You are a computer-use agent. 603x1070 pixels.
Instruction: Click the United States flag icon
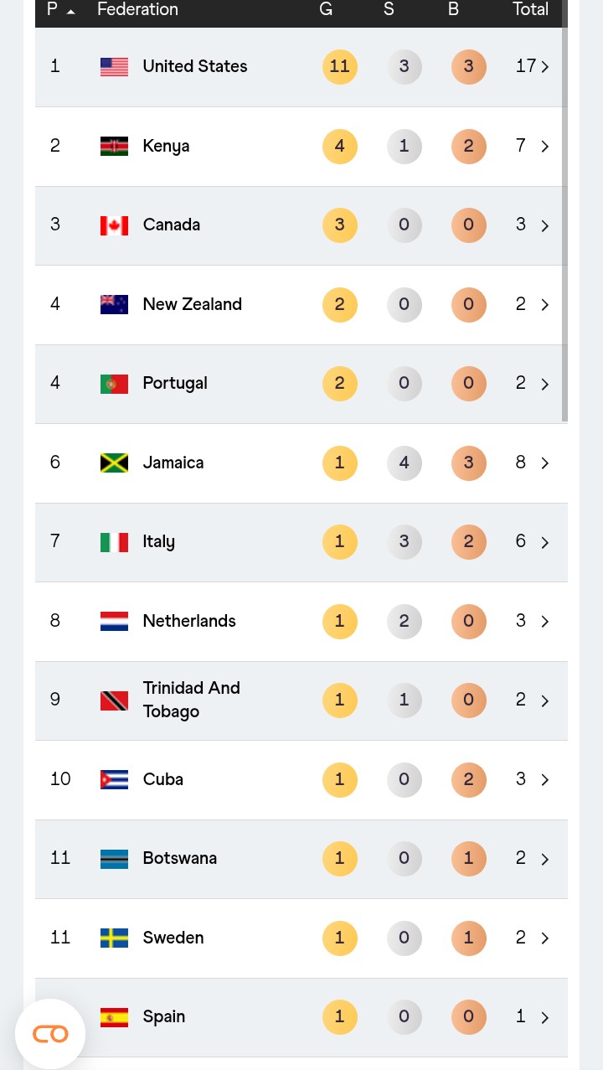pos(114,67)
